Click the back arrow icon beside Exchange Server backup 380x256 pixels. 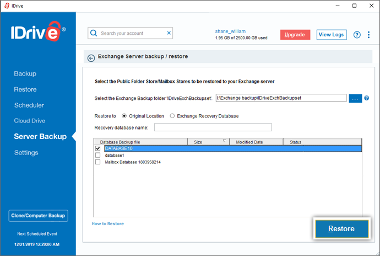click(x=91, y=58)
